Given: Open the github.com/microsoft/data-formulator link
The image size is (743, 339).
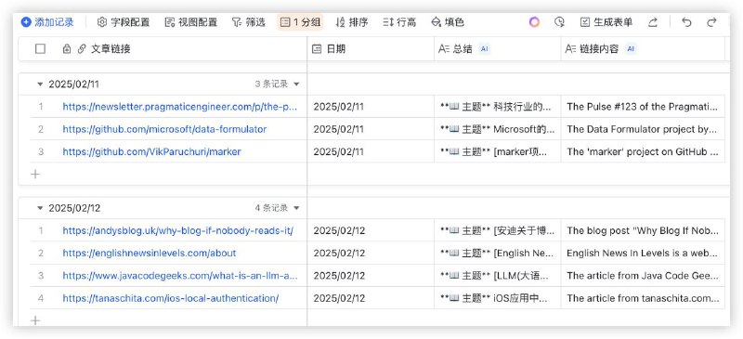Looking at the screenshot, I should (x=164, y=129).
